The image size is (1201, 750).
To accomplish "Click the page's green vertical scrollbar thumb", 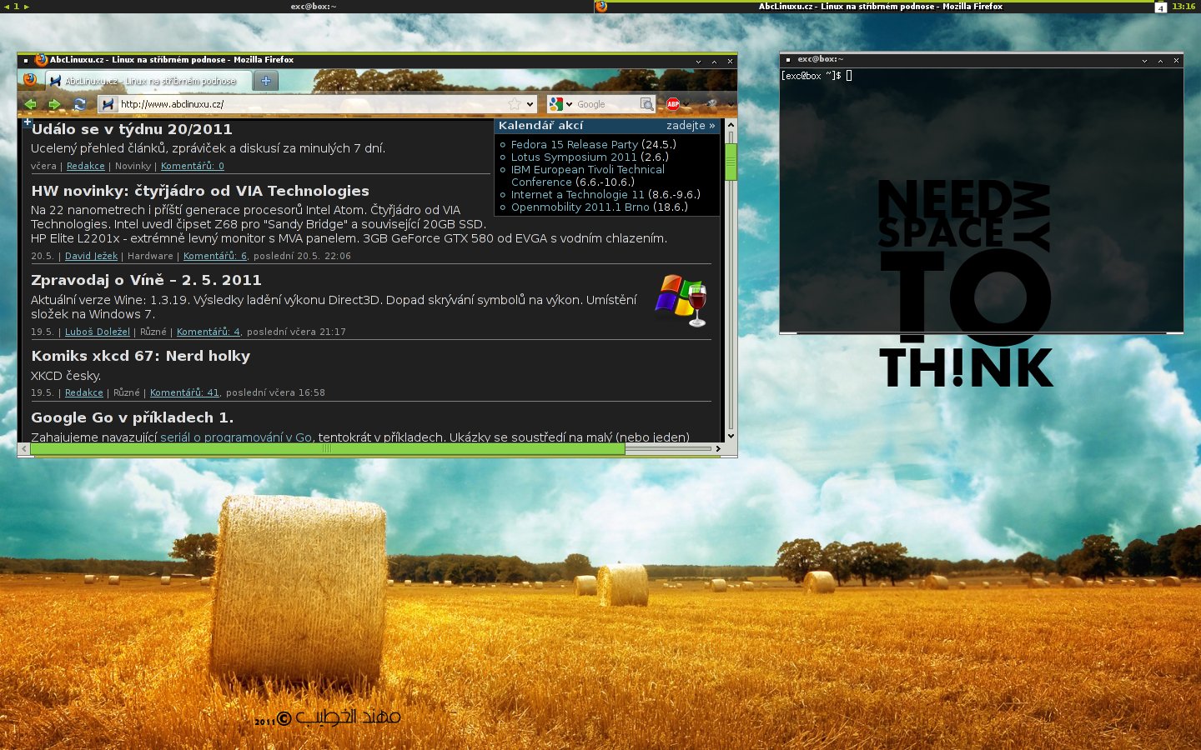I will [x=731, y=162].
